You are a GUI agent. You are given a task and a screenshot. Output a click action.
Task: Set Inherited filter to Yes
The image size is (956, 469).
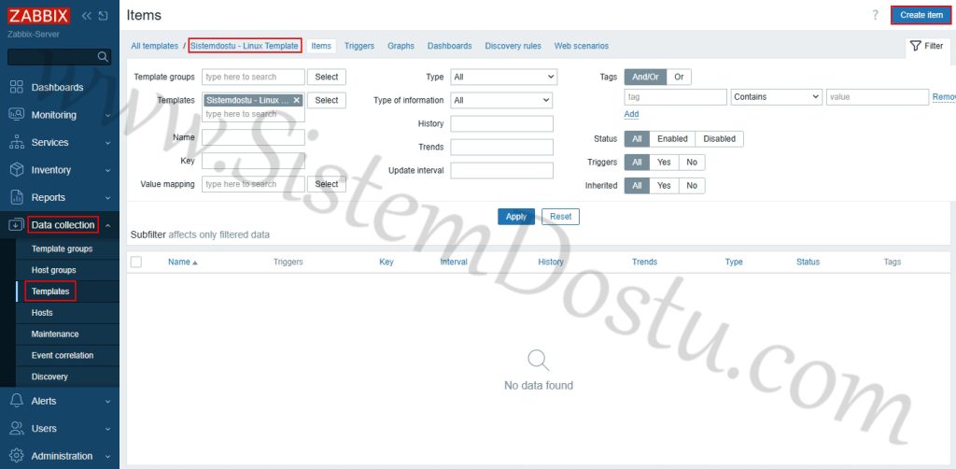[x=665, y=185]
